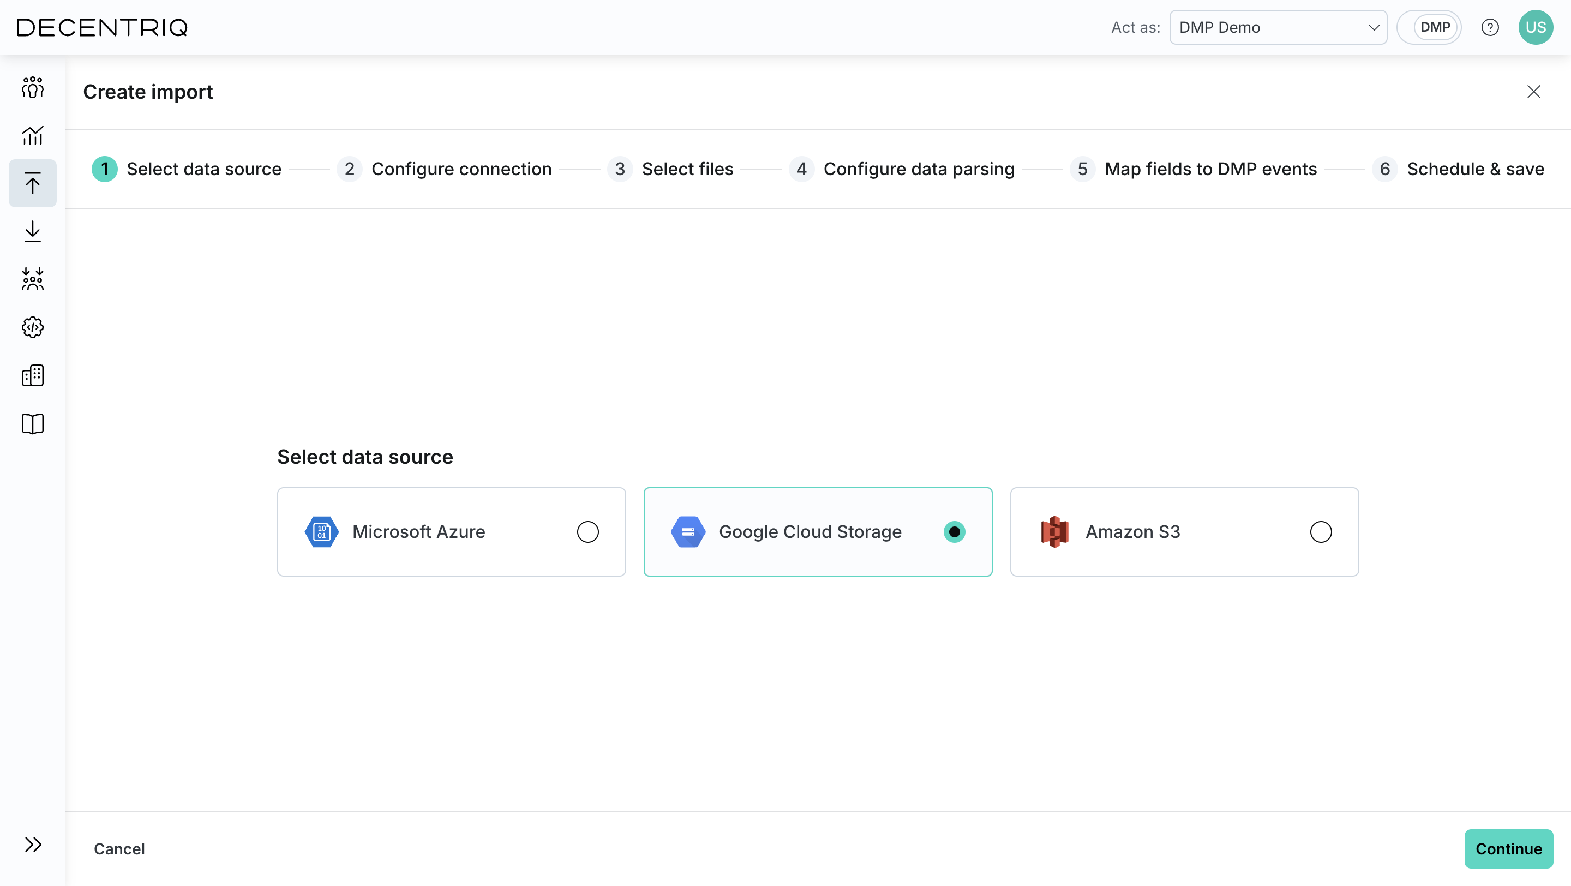Screen dimensions: 1571x886
Task: Click the DMP badge in the header
Action: pos(1435,27)
